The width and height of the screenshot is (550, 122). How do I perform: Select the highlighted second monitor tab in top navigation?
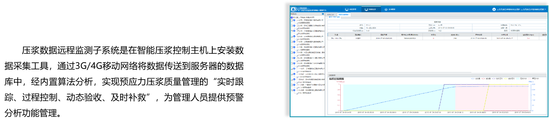(x=370, y=10)
